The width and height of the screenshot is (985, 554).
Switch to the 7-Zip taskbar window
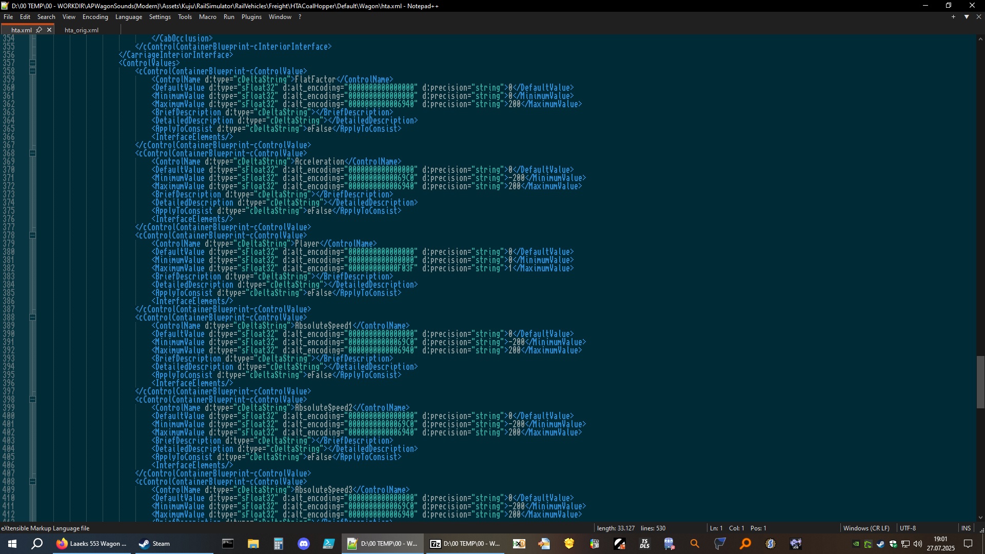(464, 544)
